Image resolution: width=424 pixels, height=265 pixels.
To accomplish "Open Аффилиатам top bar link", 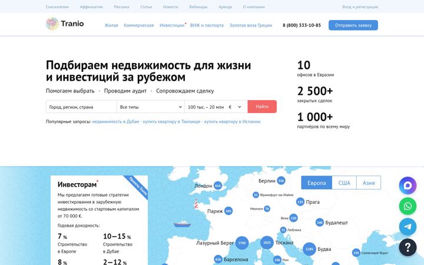I will (91, 6).
